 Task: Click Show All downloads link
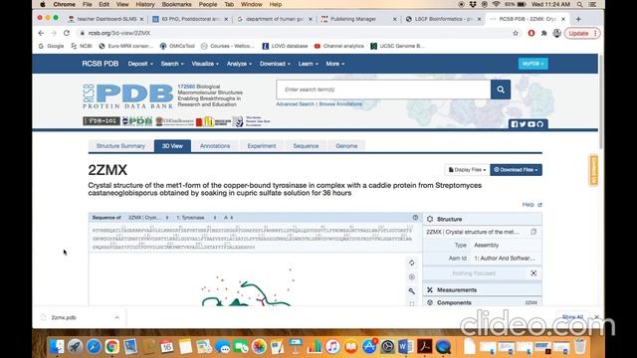(x=573, y=317)
